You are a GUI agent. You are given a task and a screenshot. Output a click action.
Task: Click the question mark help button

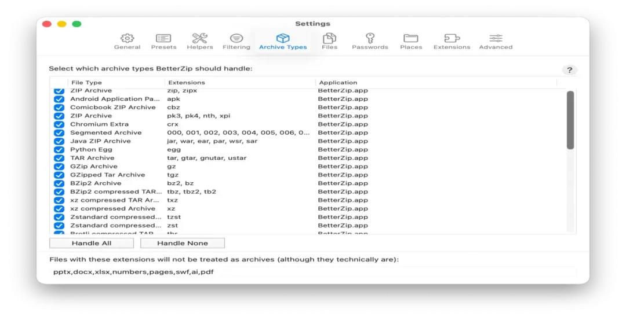point(569,70)
